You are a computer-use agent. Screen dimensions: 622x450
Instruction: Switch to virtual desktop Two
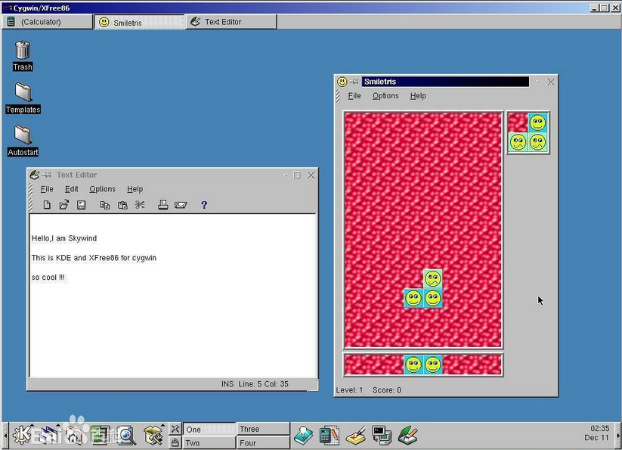[x=209, y=442]
